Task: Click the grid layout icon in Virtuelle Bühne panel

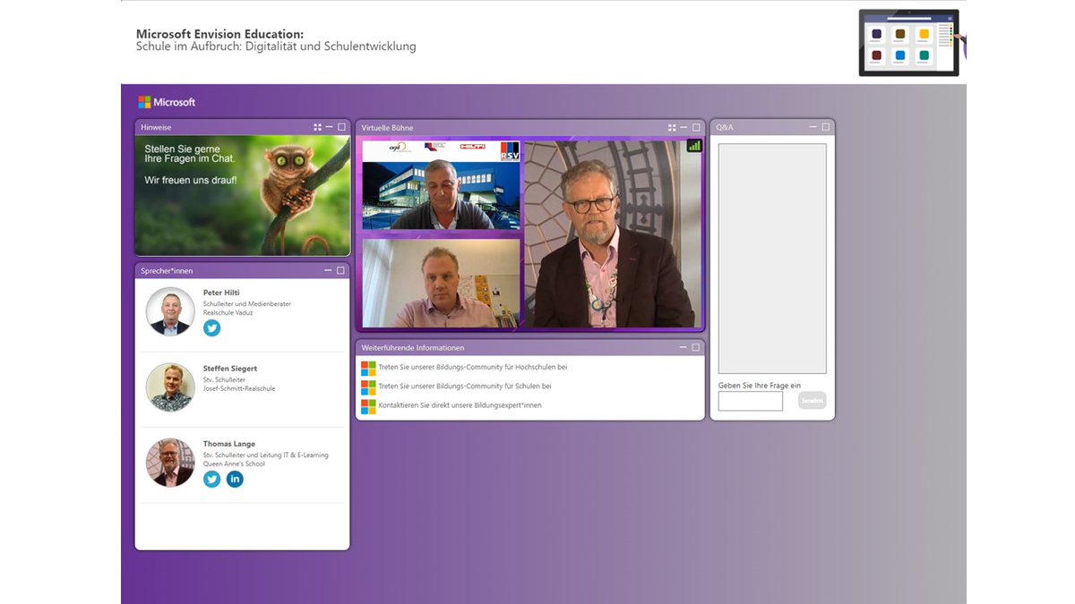Action: coord(672,127)
